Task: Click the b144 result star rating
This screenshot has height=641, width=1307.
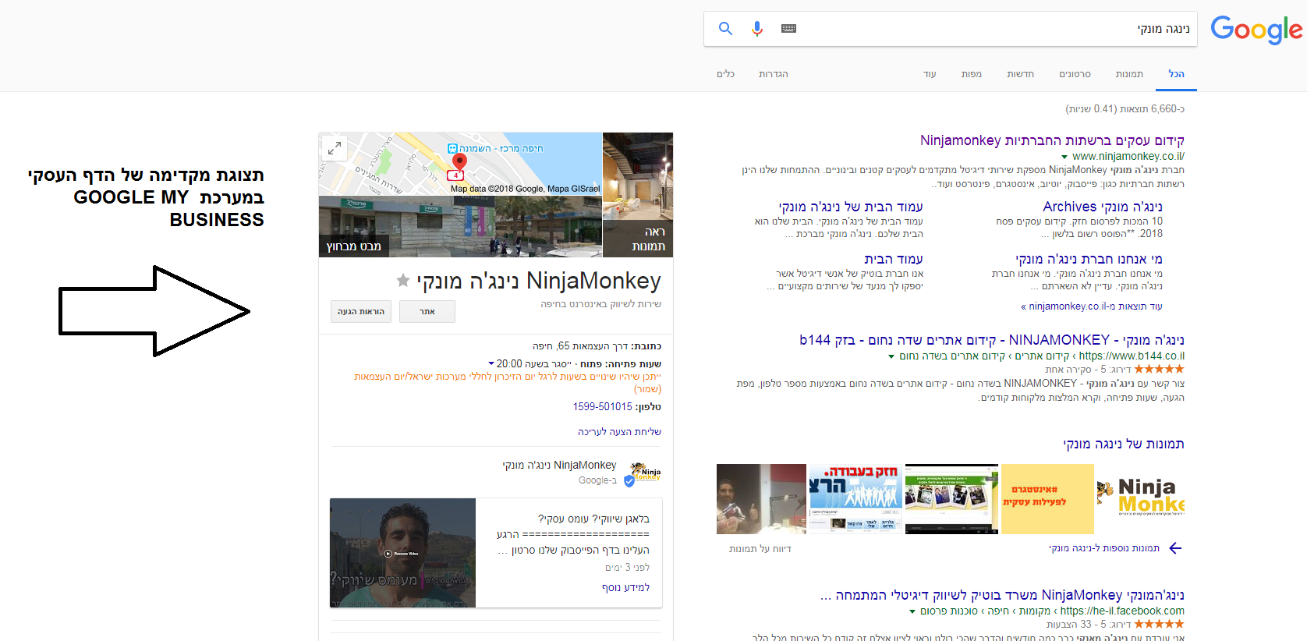Action: 1159,369
